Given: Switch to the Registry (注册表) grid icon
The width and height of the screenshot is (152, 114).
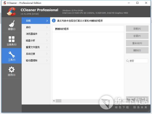Looking at the screenshot, I should point(11,40).
